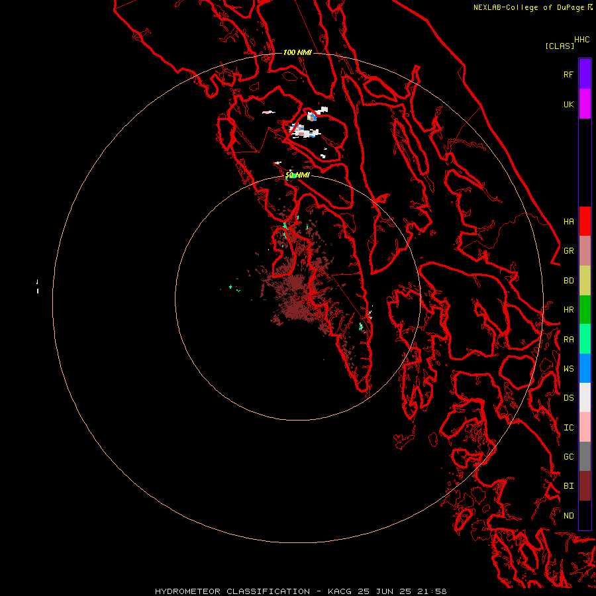
Task: Click the 'UK' legend label
Action: pos(568,105)
